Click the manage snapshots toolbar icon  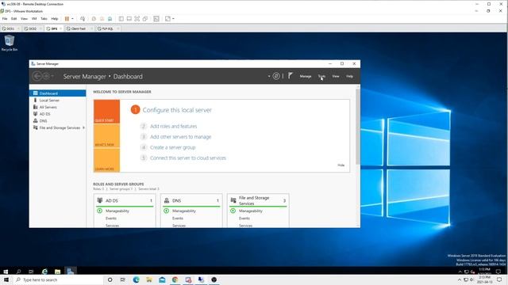click(110, 19)
